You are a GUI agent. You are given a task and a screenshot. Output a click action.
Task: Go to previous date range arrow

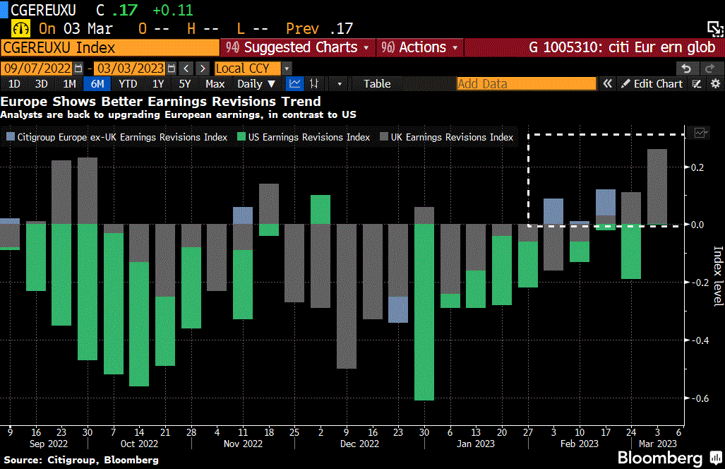(x=186, y=69)
